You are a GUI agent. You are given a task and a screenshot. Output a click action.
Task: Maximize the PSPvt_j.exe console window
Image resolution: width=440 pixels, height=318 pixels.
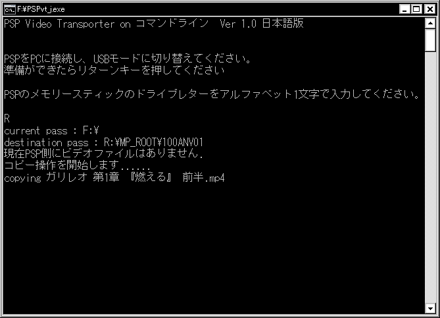417,10
